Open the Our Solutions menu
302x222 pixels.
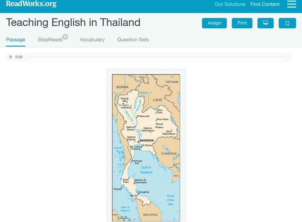click(x=230, y=5)
